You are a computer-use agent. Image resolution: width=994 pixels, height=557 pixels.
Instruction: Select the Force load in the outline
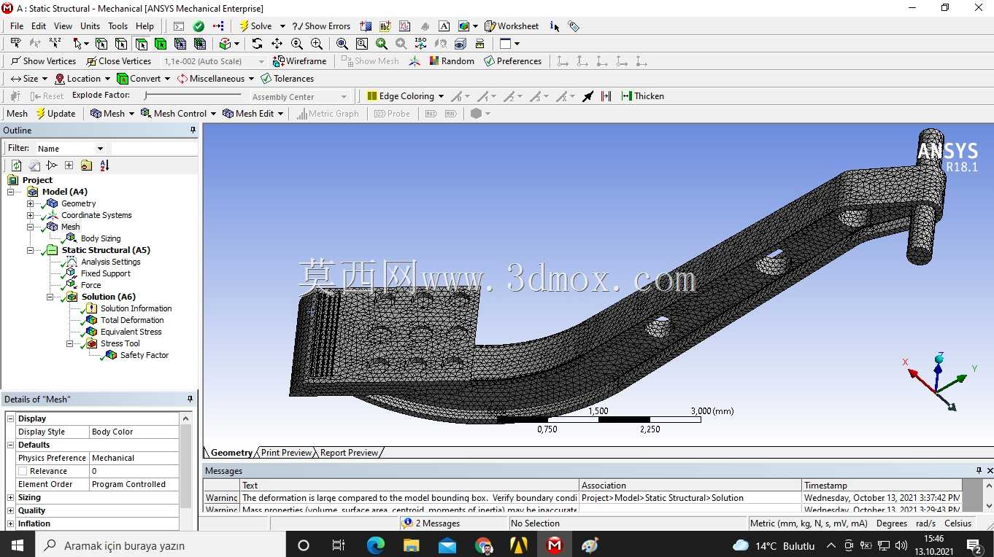click(91, 285)
